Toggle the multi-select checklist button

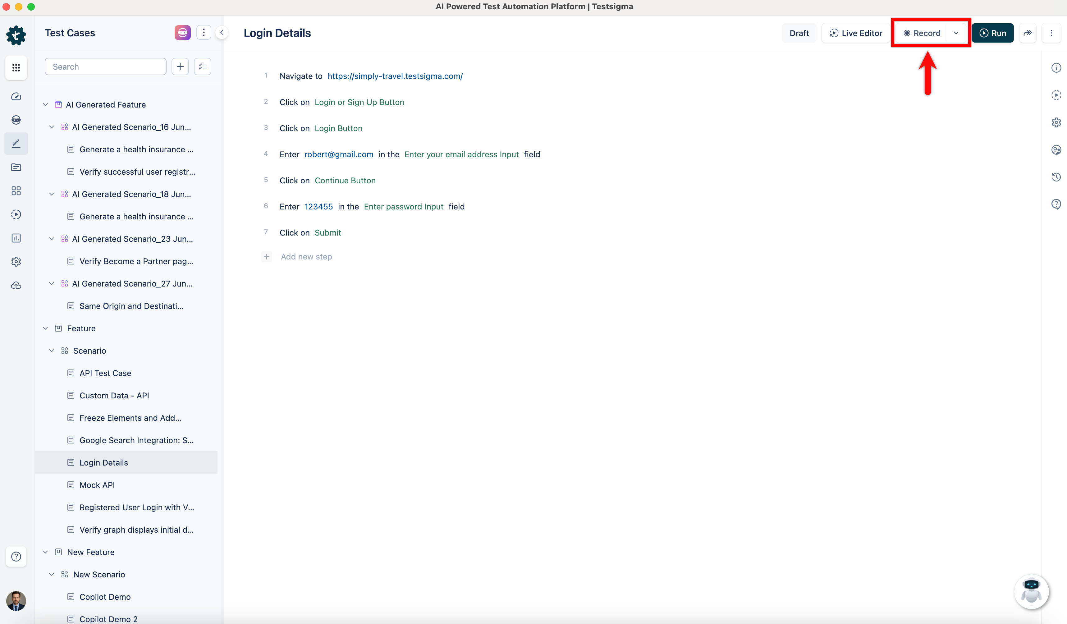tap(202, 67)
